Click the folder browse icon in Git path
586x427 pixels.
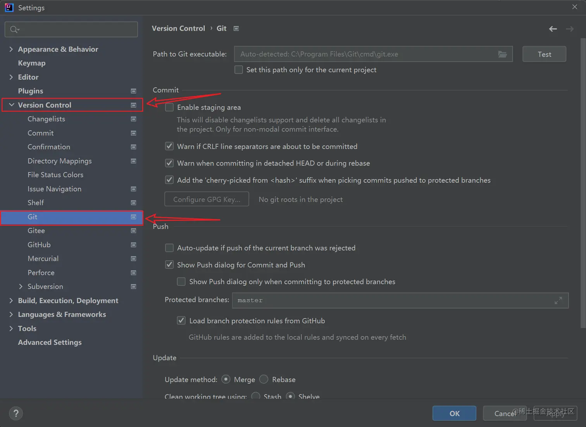pyautogui.click(x=502, y=54)
